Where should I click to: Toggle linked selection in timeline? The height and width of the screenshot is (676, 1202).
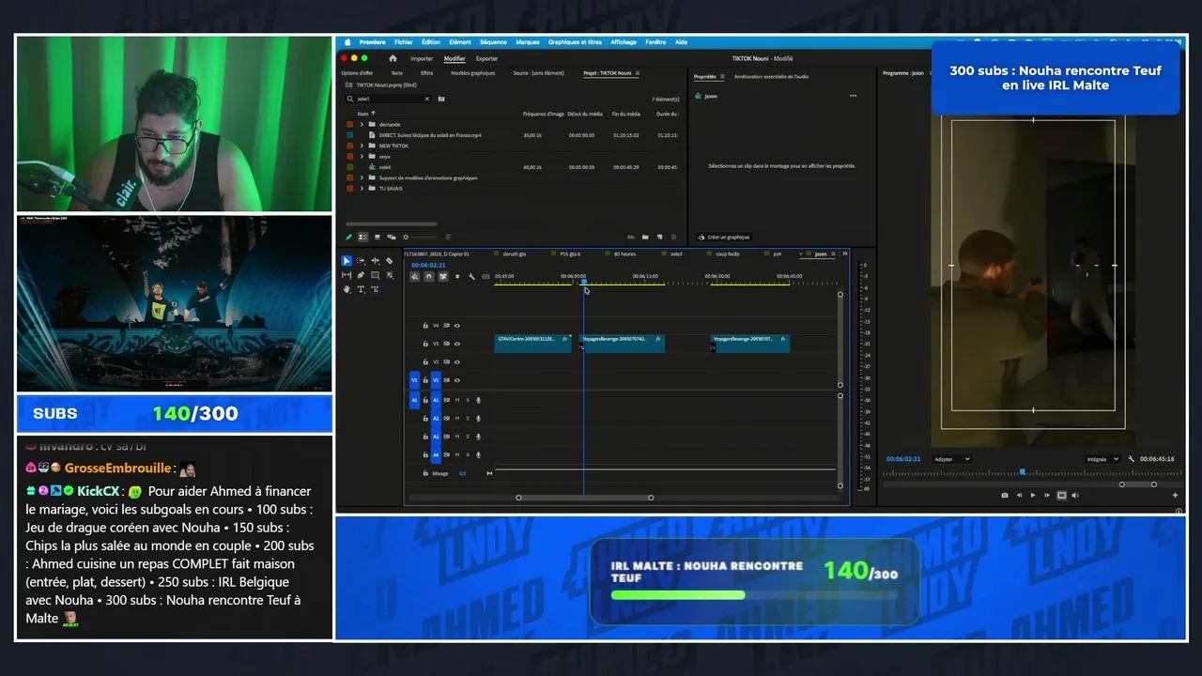(442, 276)
